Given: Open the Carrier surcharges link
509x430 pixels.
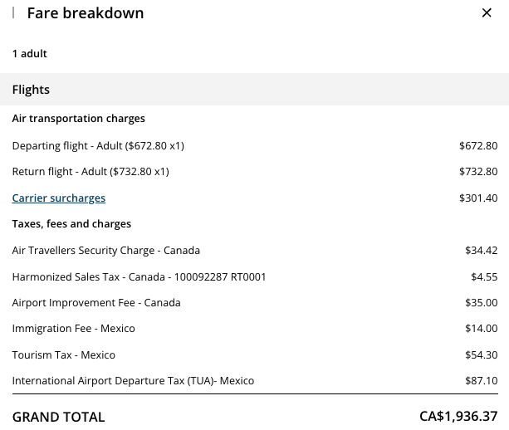Looking at the screenshot, I should 59,198.
